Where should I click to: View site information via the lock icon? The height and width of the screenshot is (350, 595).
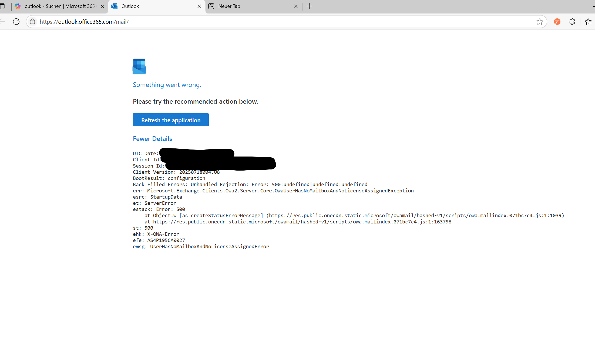(32, 22)
